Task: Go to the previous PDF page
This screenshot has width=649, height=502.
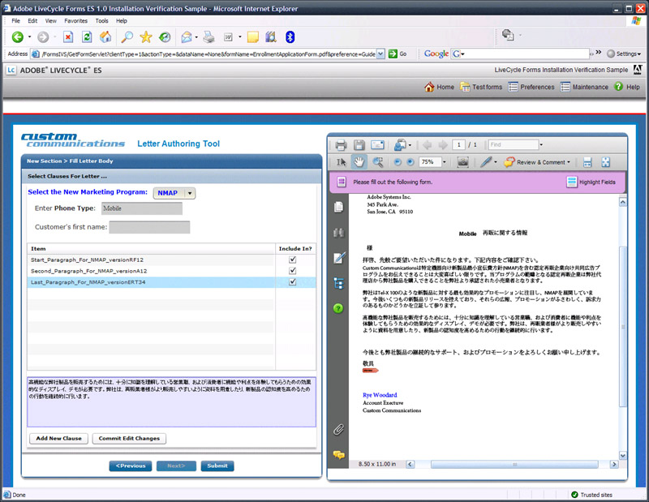Action: 428,145
